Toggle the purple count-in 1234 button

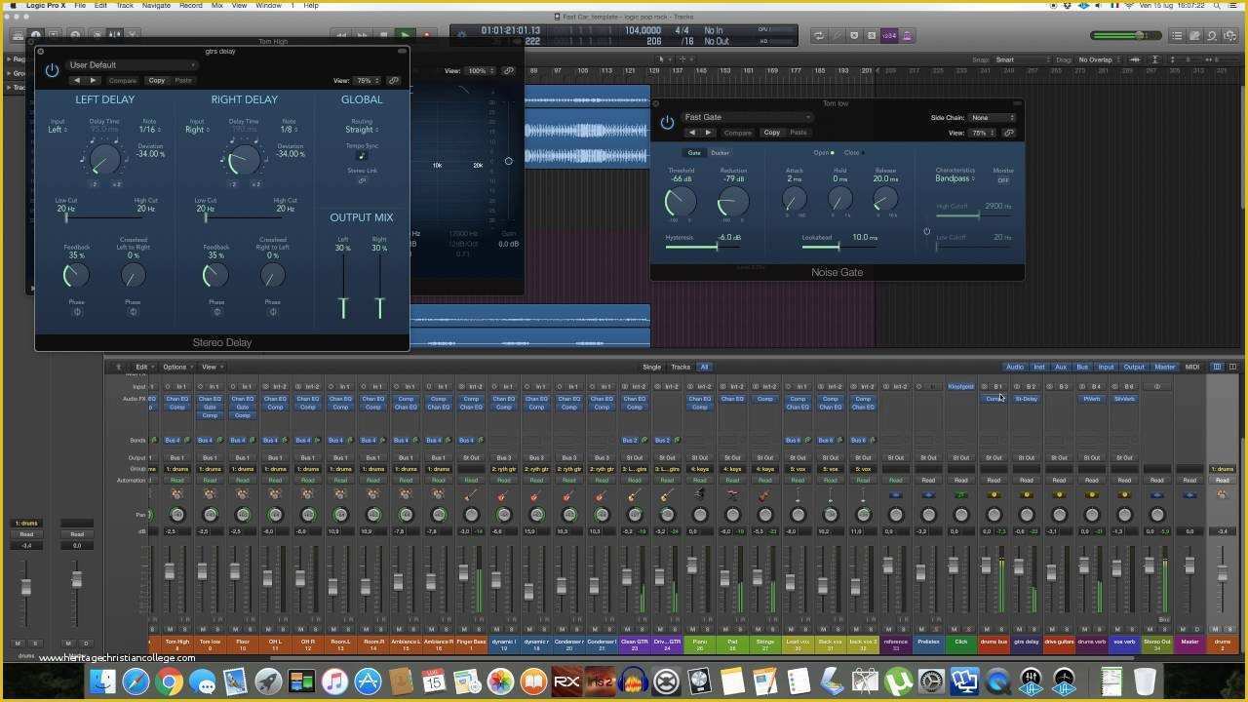tap(889, 36)
